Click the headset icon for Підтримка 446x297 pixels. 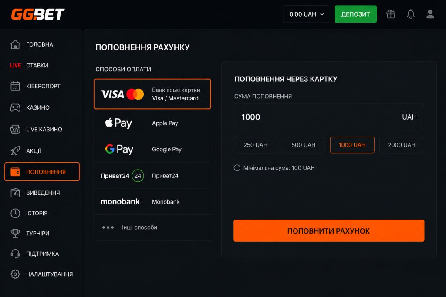(x=15, y=254)
